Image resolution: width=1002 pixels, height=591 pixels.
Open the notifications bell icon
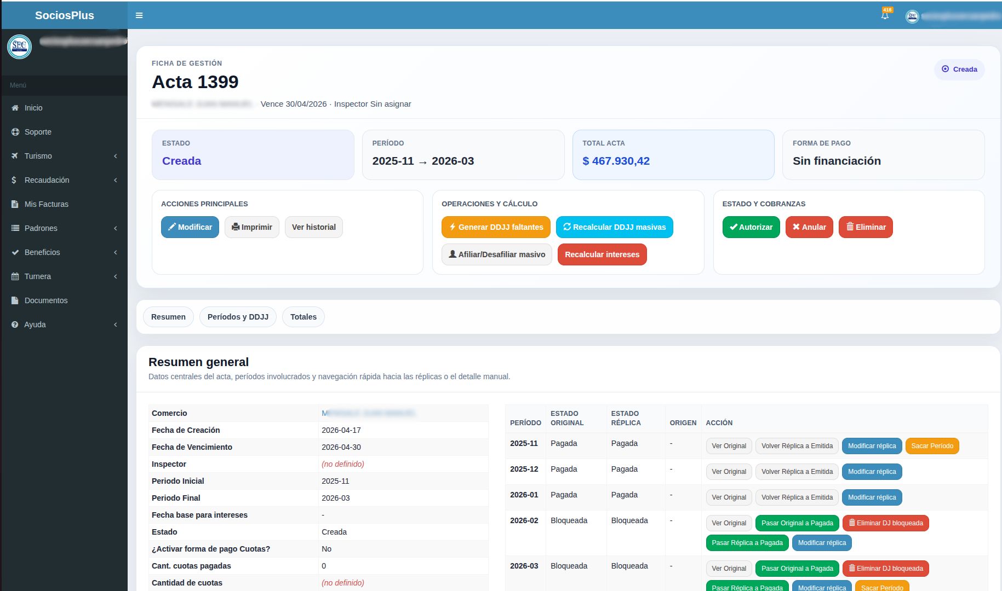click(885, 15)
